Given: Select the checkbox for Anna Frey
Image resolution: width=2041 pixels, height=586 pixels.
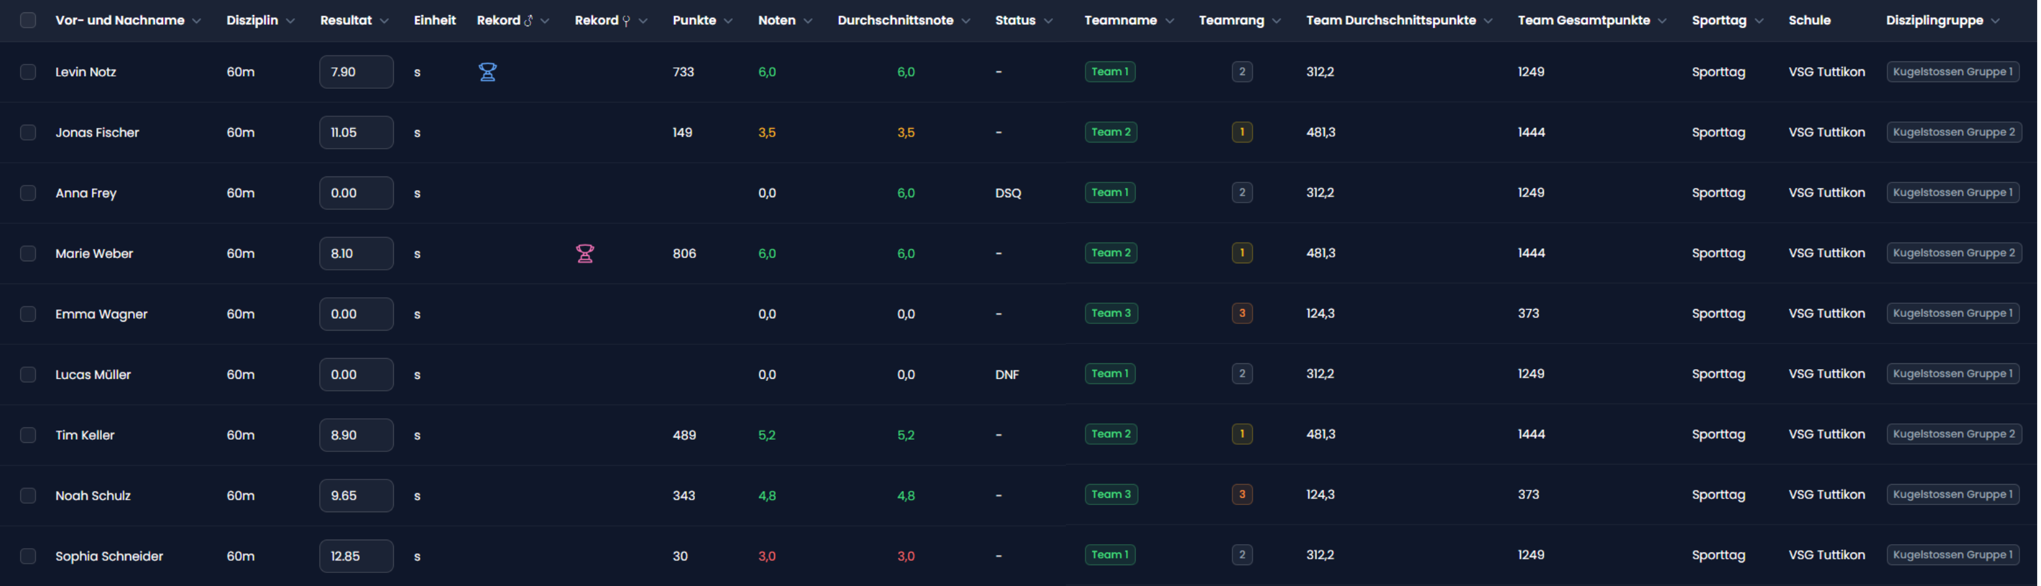Looking at the screenshot, I should 27,193.
